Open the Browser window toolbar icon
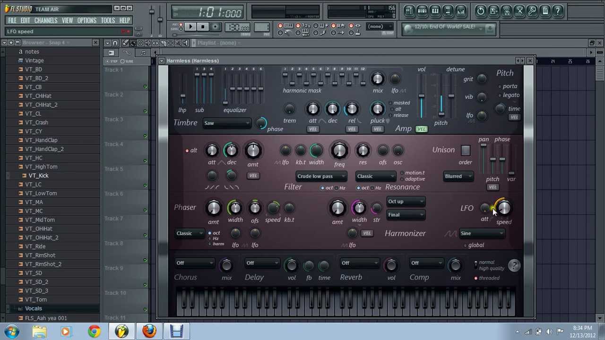The height and width of the screenshot is (340, 605). click(448, 11)
